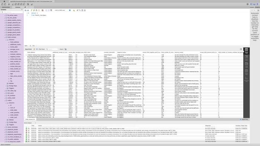Switch to the Administration tab
The image size is (260, 146).
6,7
